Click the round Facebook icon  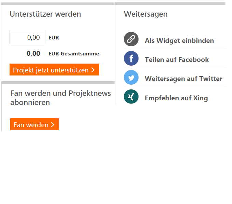tap(131, 58)
